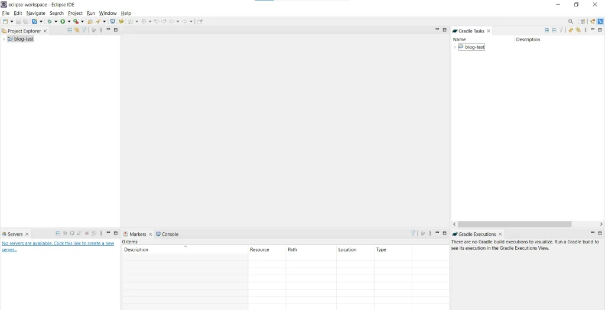The image size is (605, 310).
Task: Click Collapse All in Gradle Tasks toolbar
Action: [554, 30]
